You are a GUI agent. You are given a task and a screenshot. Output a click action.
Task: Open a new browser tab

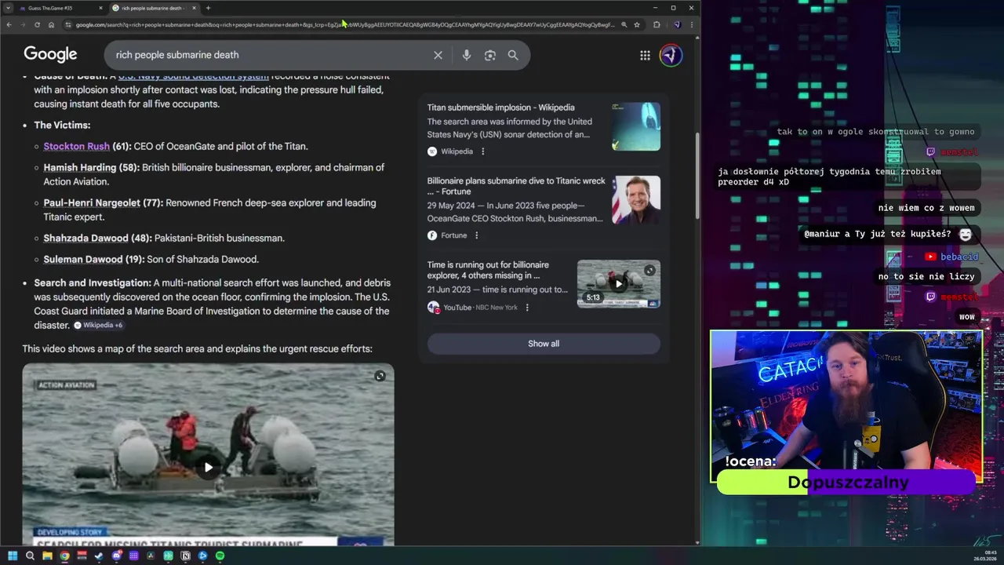pos(208,8)
